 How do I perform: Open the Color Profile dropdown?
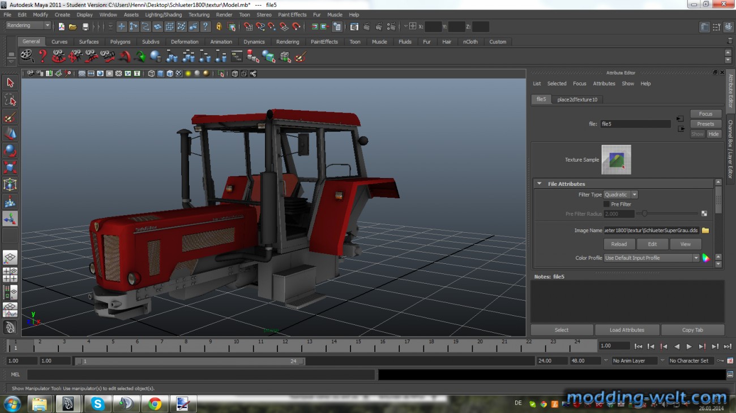point(652,258)
